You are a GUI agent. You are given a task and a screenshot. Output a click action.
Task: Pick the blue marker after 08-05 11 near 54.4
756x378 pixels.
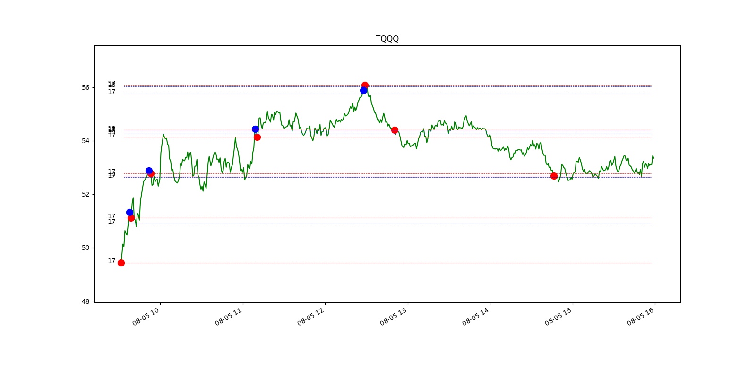(255, 129)
